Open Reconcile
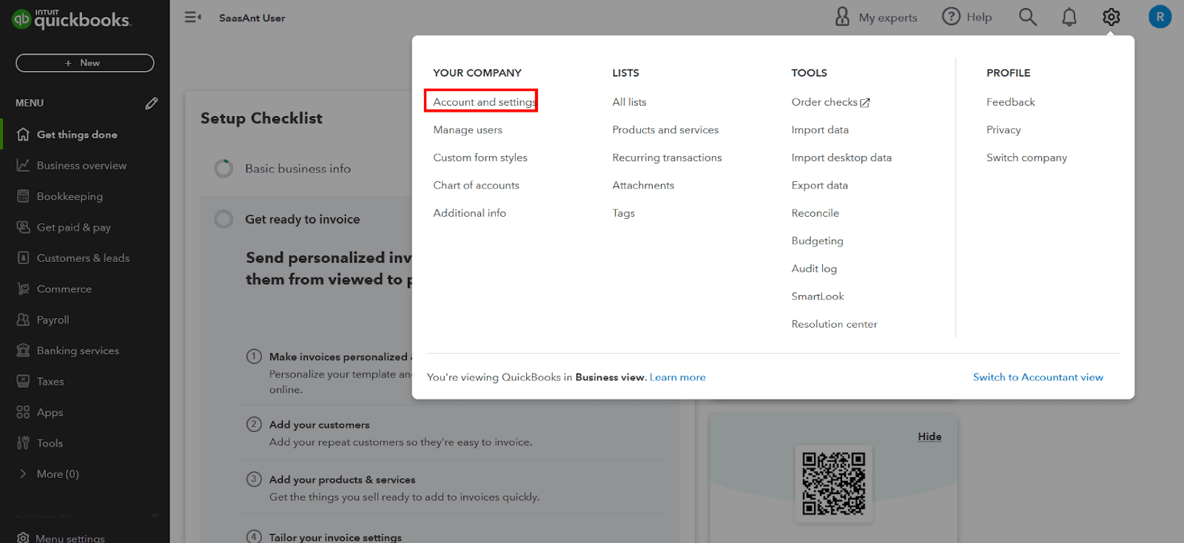 point(815,213)
